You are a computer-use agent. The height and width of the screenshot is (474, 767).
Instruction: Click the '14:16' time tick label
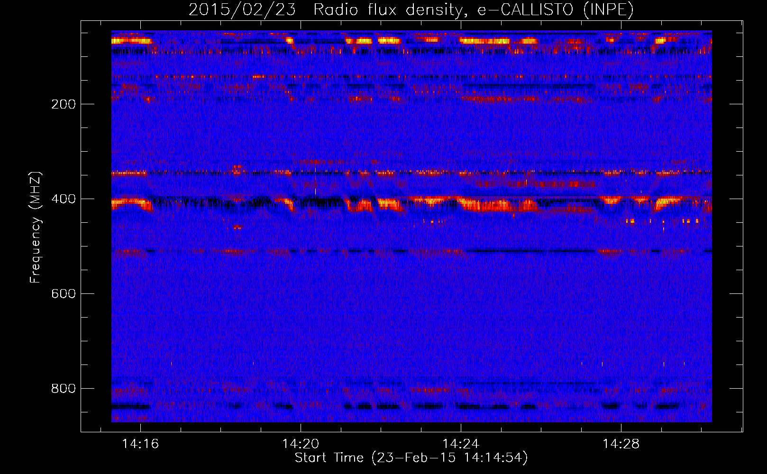(x=140, y=444)
